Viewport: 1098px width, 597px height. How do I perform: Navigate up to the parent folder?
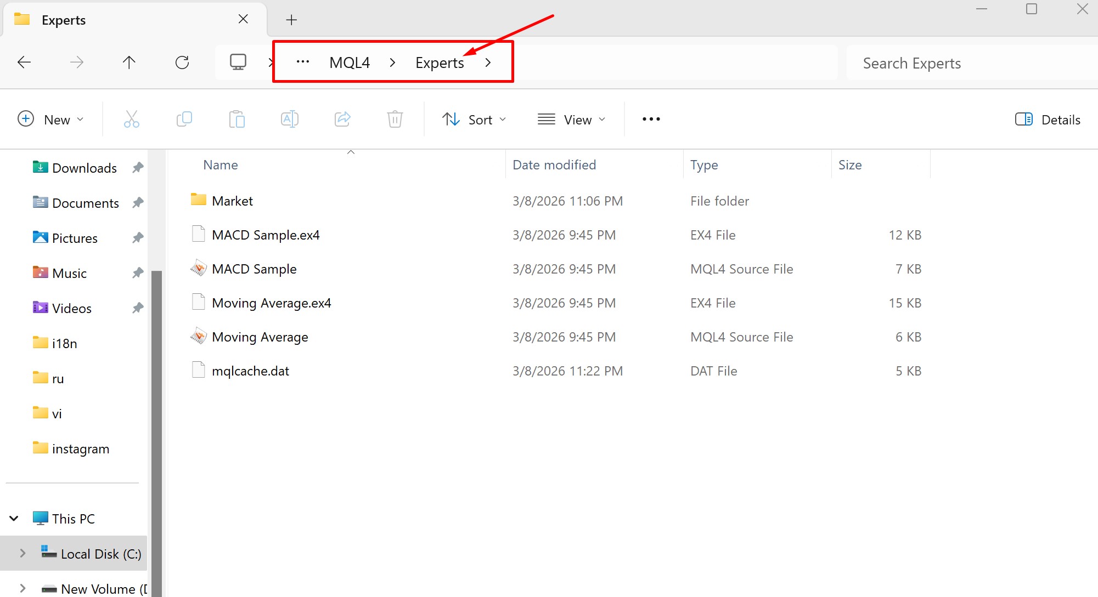coord(129,62)
